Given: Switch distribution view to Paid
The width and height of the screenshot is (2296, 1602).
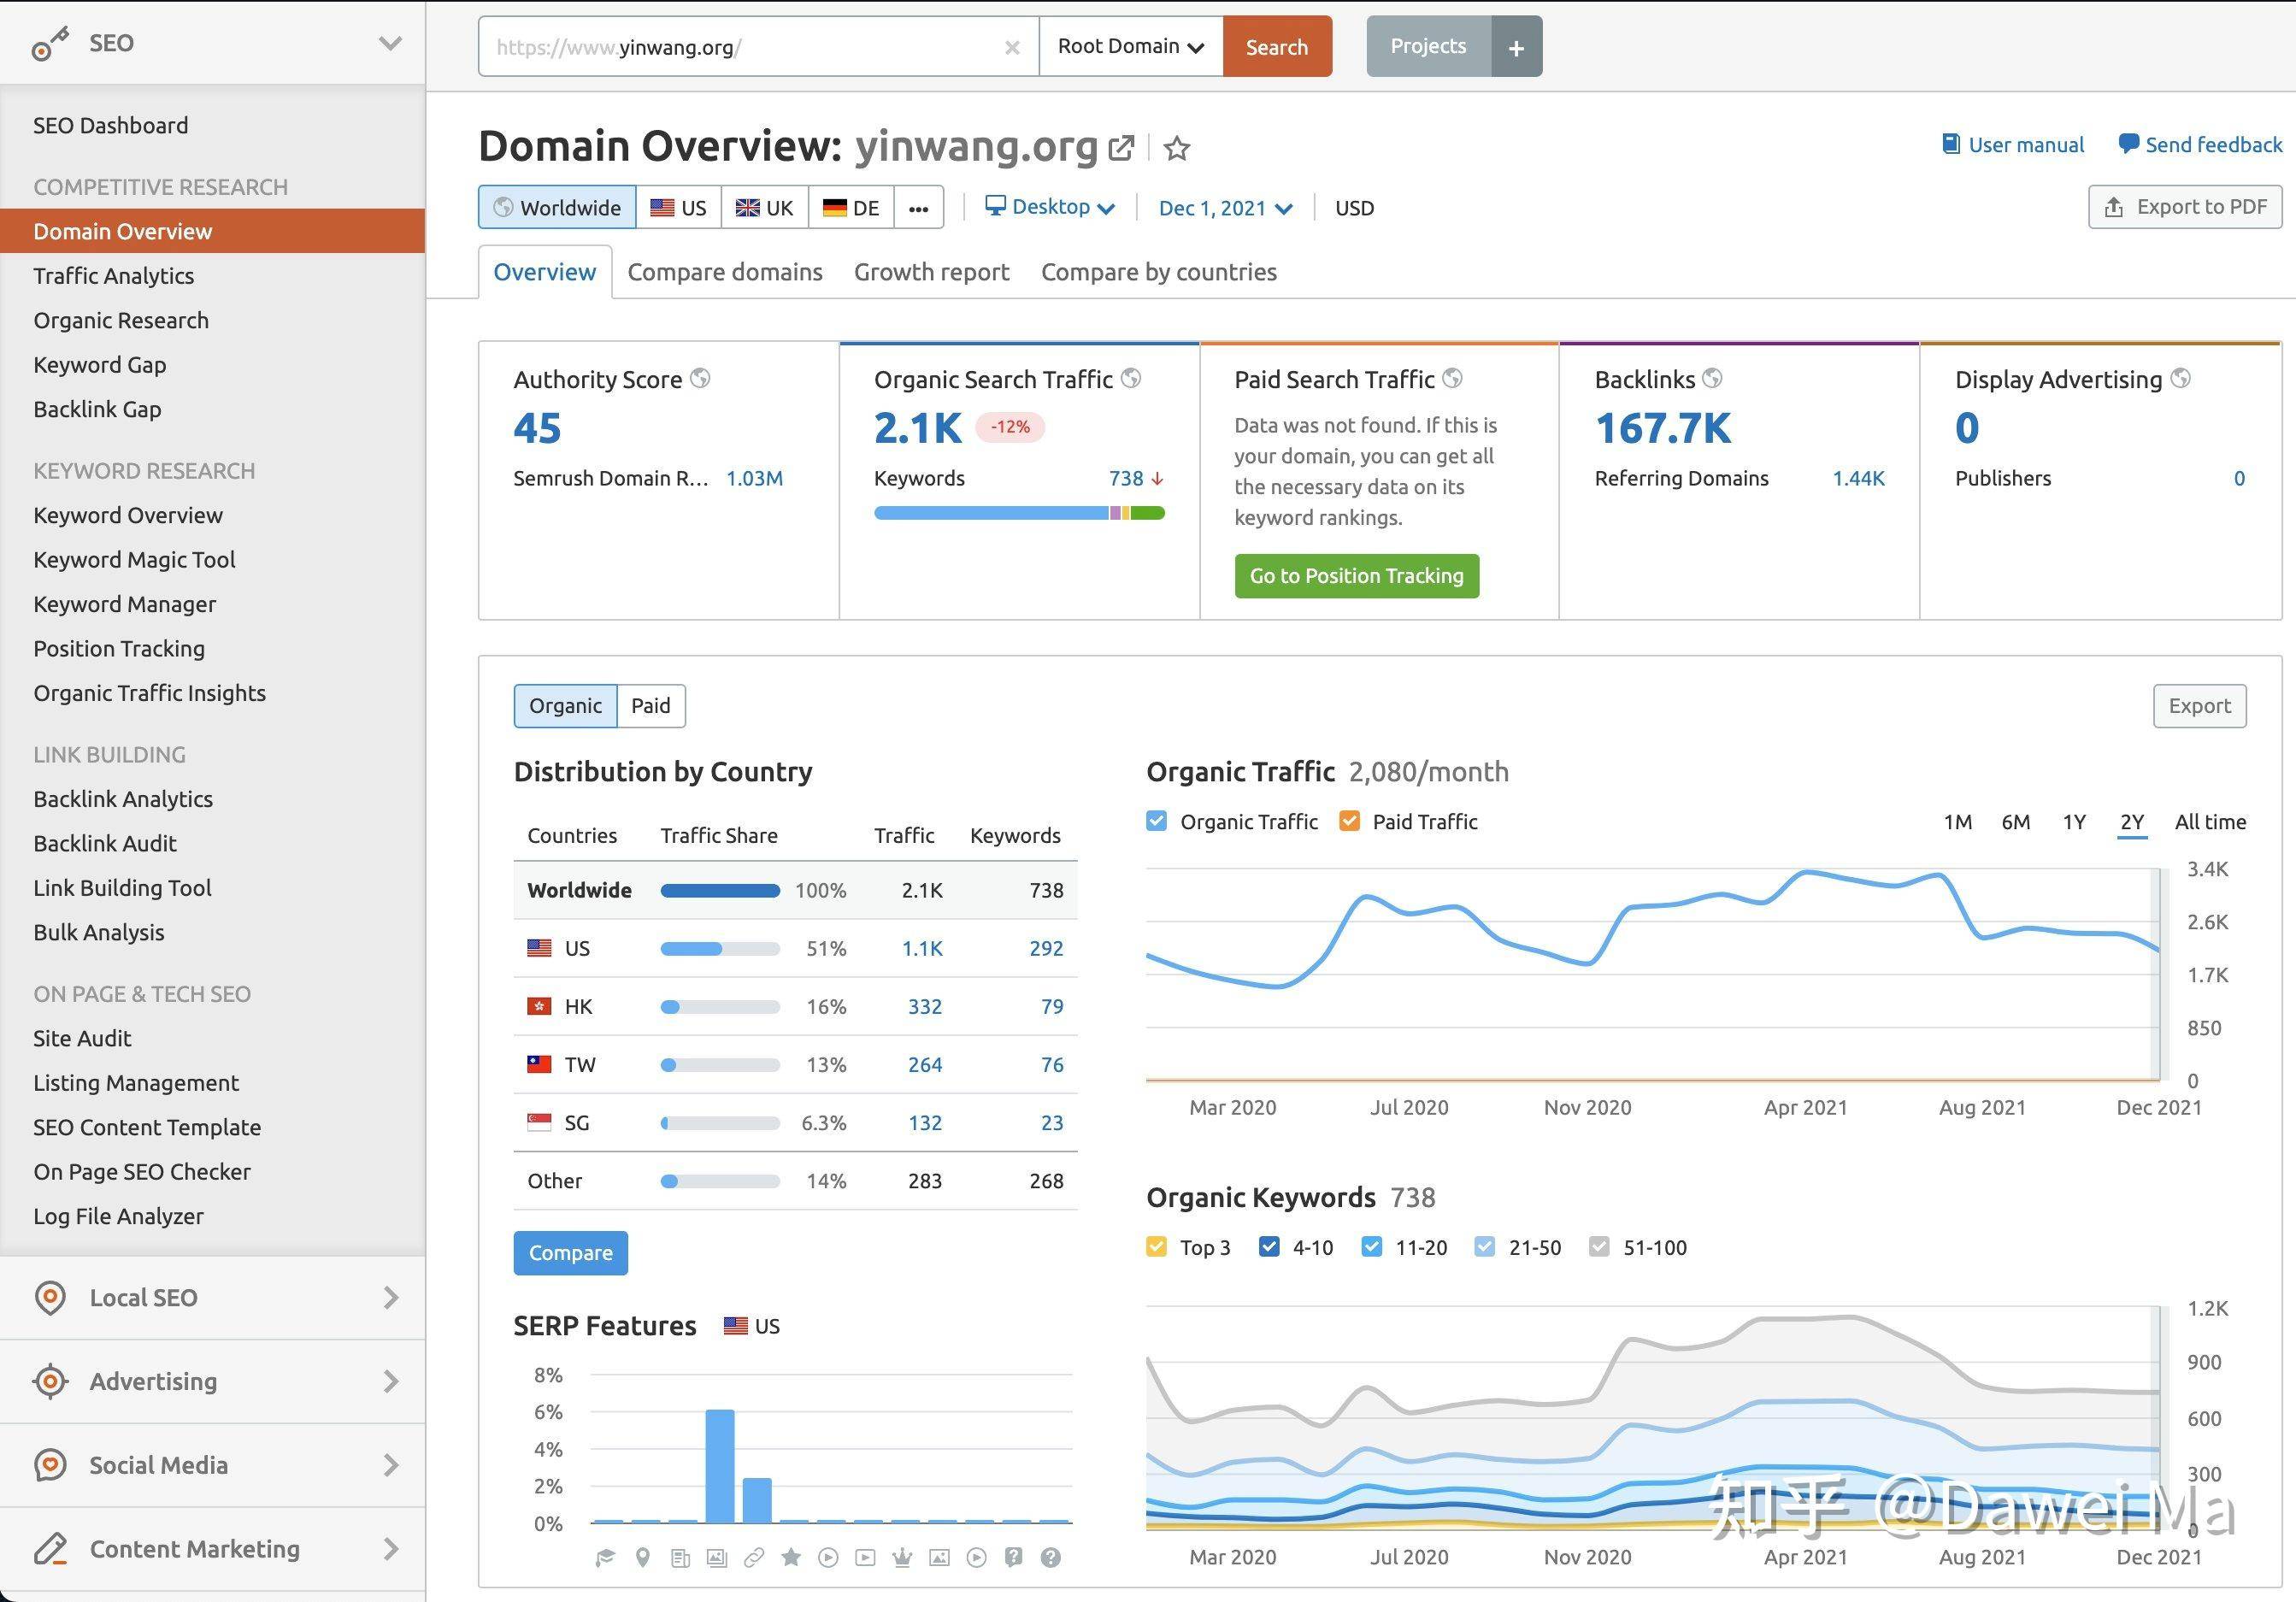Looking at the screenshot, I should [651, 706].
